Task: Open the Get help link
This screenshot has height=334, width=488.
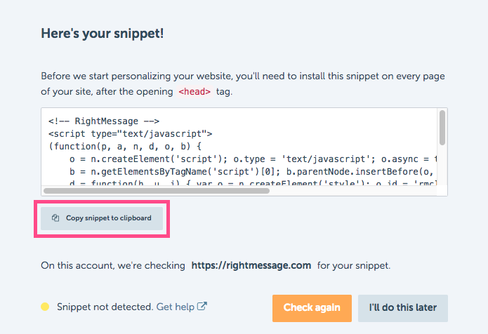Action: (176, 307)
